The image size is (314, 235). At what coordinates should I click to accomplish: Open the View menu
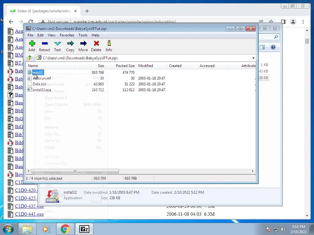coord(52,35)
